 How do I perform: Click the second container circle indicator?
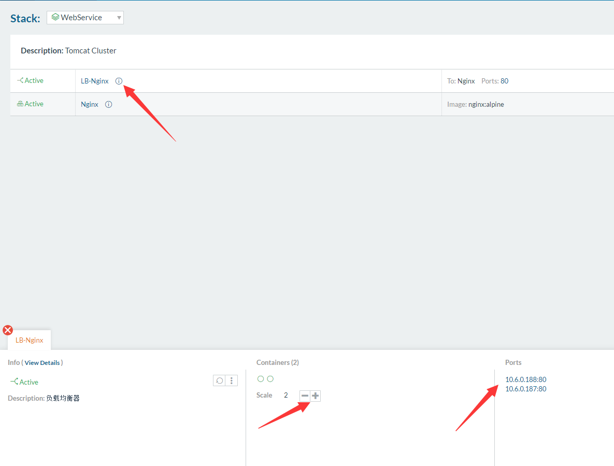coord(270,379)
